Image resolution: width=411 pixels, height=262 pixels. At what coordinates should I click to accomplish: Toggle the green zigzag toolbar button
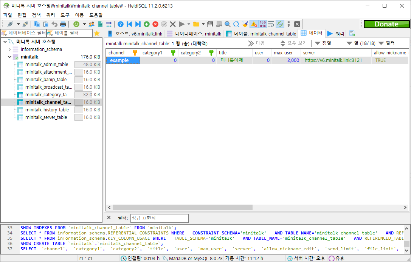click(280, 24)
